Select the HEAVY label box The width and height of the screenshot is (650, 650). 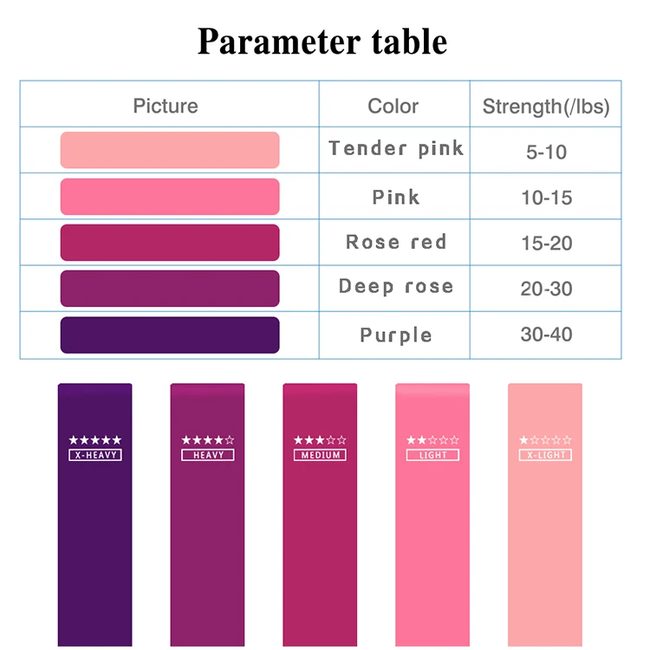(x=208, y=455)
